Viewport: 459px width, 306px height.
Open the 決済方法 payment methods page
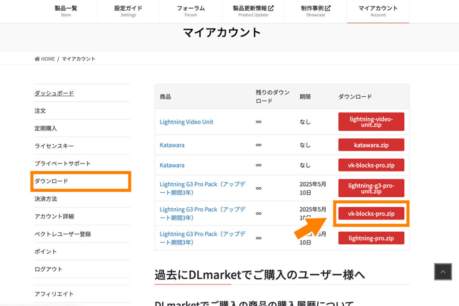47,198
